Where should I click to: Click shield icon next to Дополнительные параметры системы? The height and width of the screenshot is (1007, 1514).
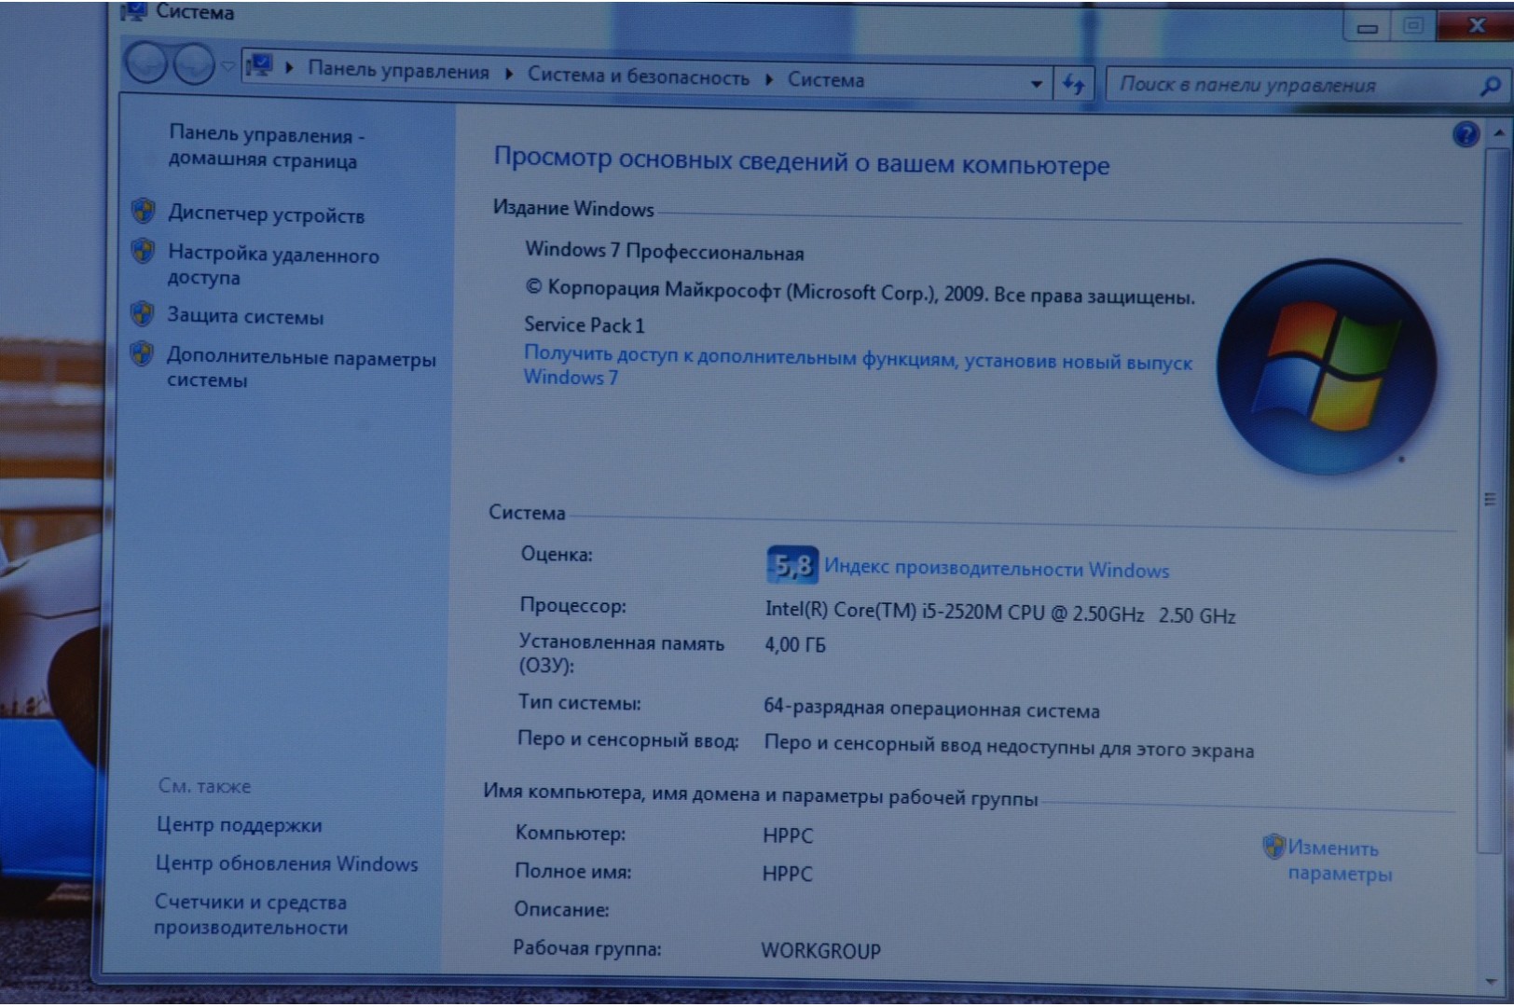(142, 354)
